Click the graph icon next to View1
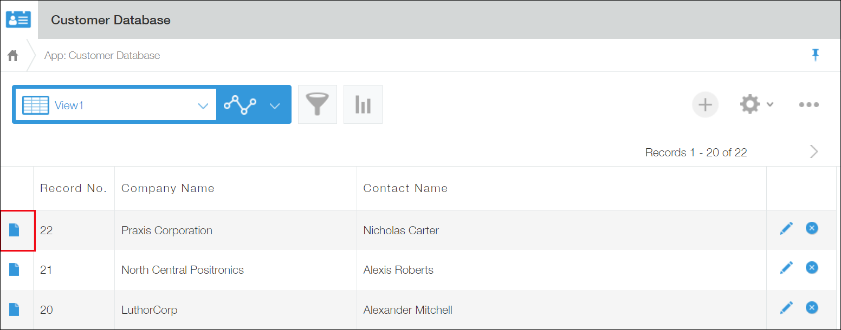The image size is (841, 330). (x=240, y=104)
